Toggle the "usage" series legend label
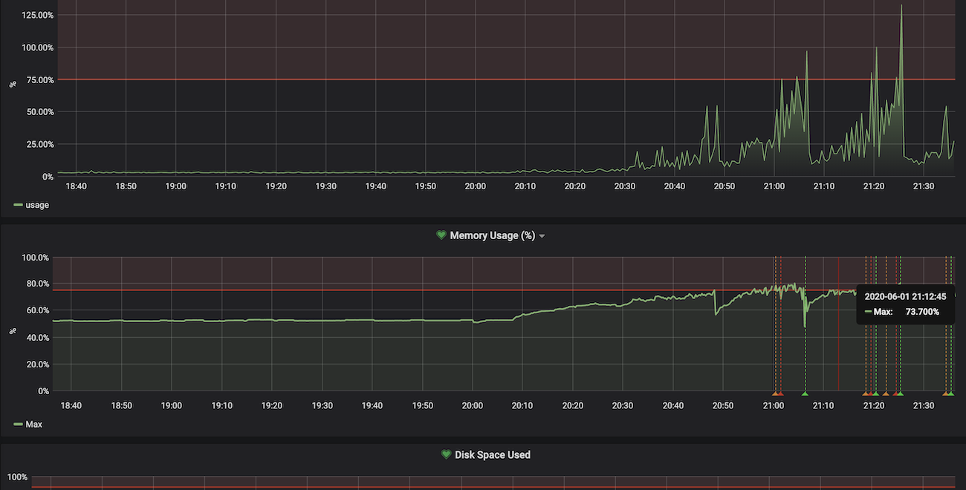 [37, 205]
